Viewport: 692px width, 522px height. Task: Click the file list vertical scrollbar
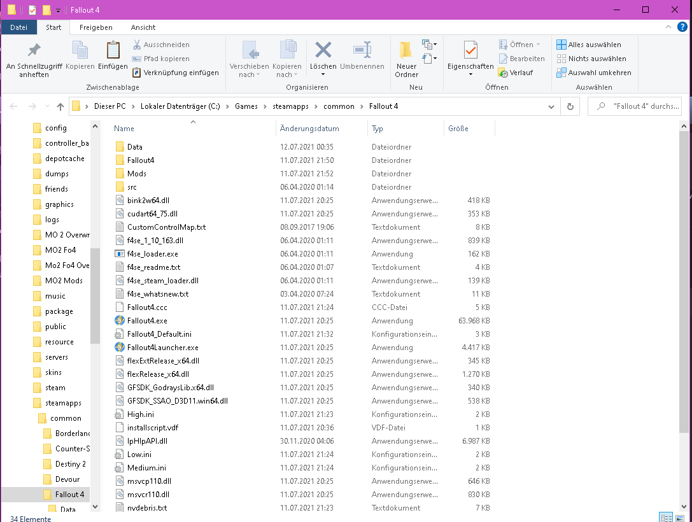click(x=684, y=283)
